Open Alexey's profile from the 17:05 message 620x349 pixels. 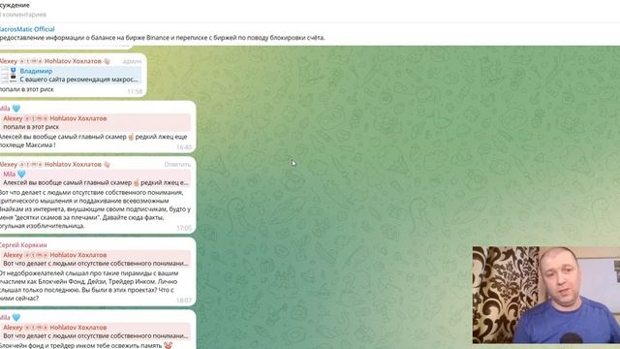[x=50, y=164]
